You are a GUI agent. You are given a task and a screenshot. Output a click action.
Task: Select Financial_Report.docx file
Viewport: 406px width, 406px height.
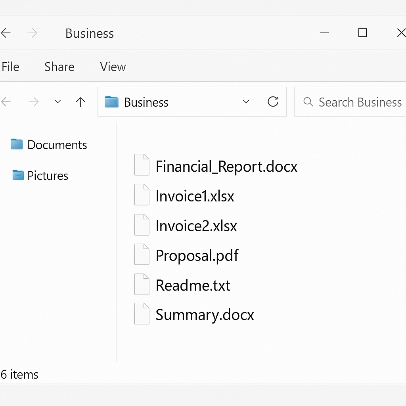226,167
